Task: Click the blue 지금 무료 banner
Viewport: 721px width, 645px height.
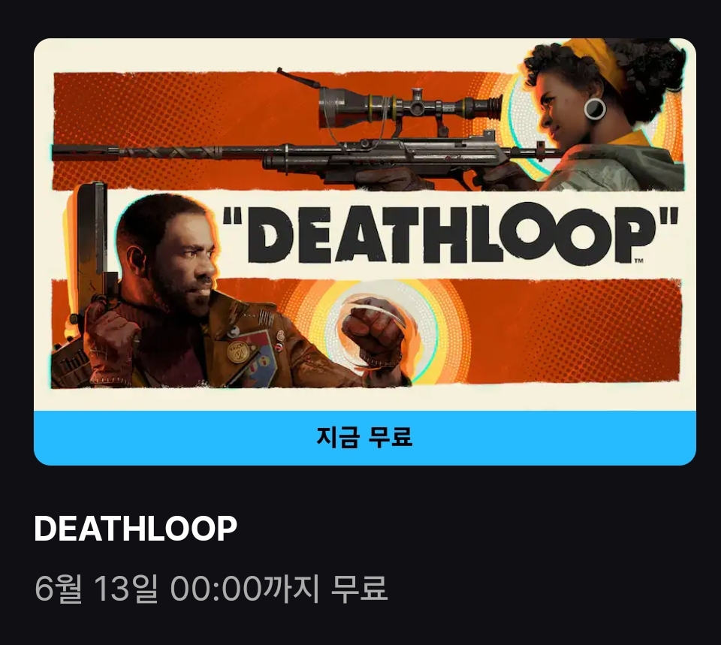Action: 365,438
